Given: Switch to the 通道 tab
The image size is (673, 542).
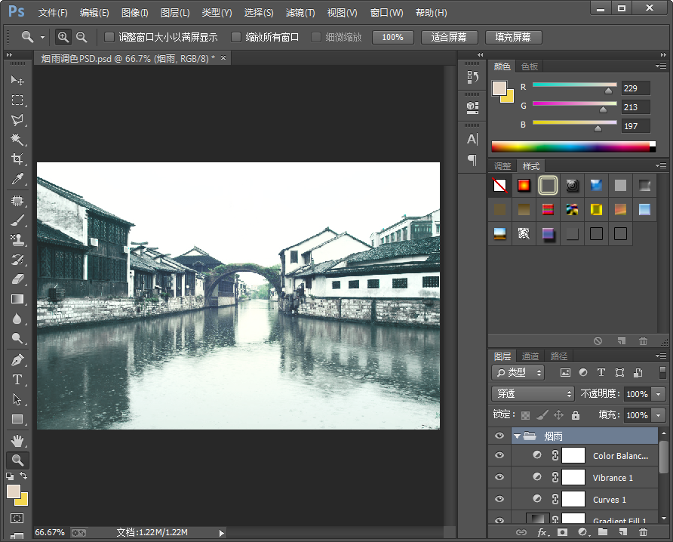Looking at the screenshot, I should (x=530, y=356).
